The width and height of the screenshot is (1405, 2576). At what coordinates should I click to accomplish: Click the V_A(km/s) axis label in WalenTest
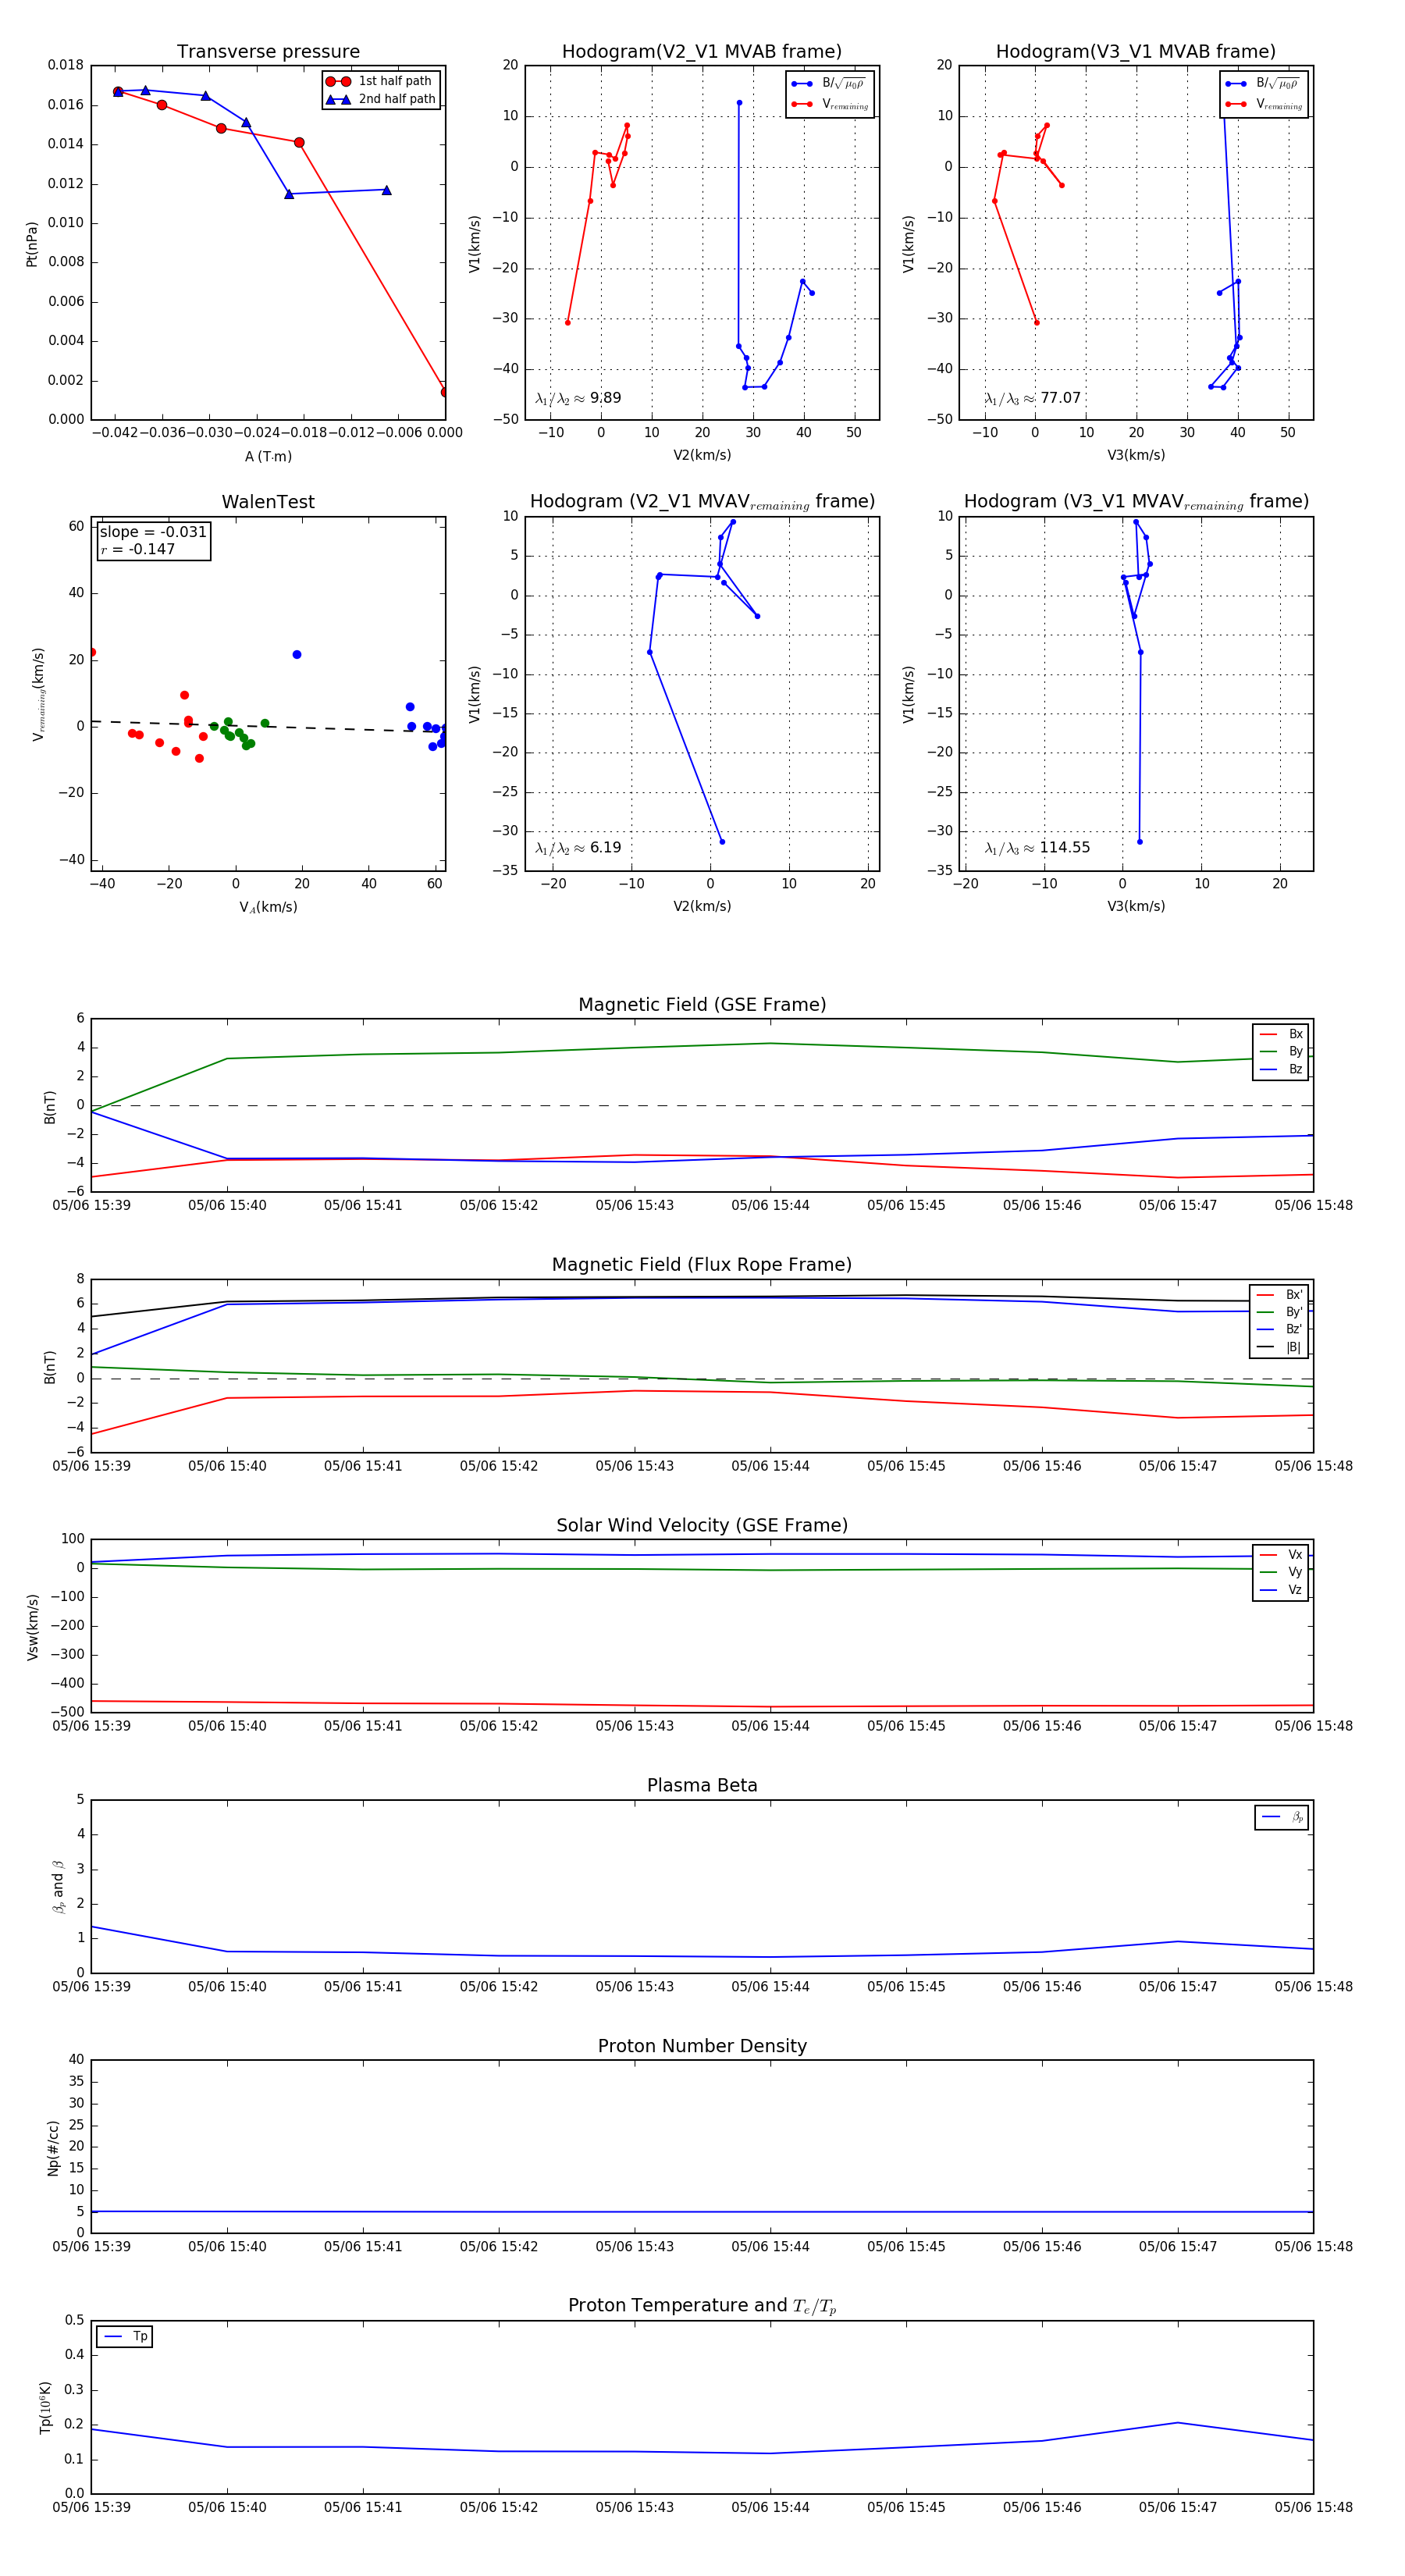pos(268,907)
